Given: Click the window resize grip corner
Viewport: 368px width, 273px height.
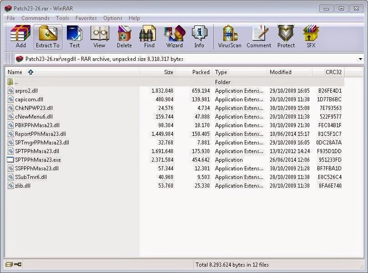Looking at the screenshot, I should (x=362, y=267).
